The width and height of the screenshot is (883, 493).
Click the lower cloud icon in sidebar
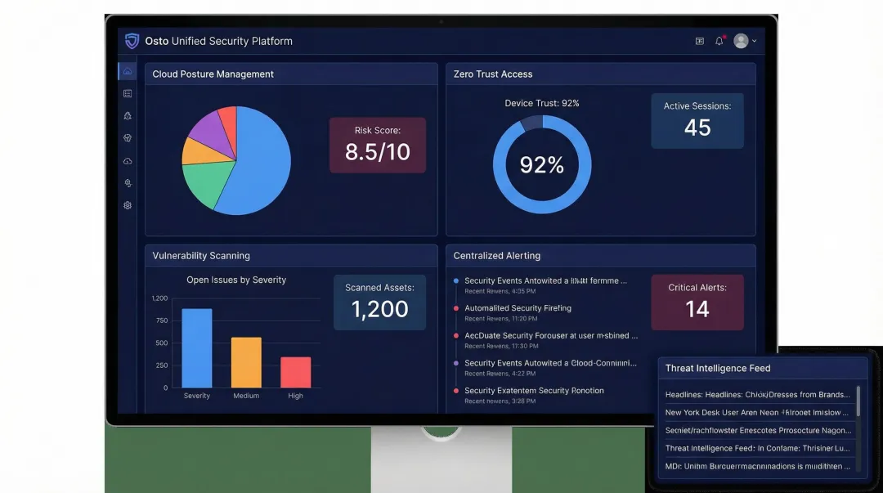point(127,160)
